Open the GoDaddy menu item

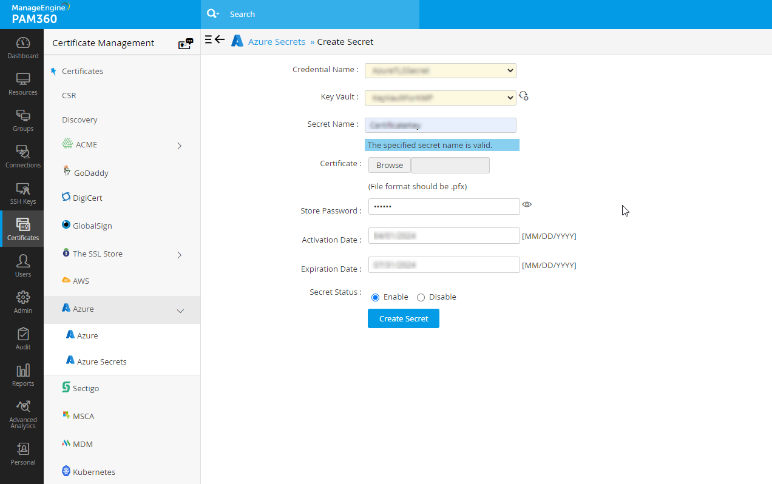pyautogui.click(x=92, y=172)
